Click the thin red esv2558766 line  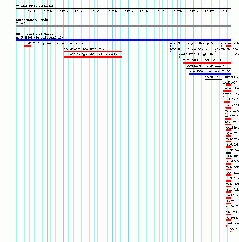[x=223, y=51]
